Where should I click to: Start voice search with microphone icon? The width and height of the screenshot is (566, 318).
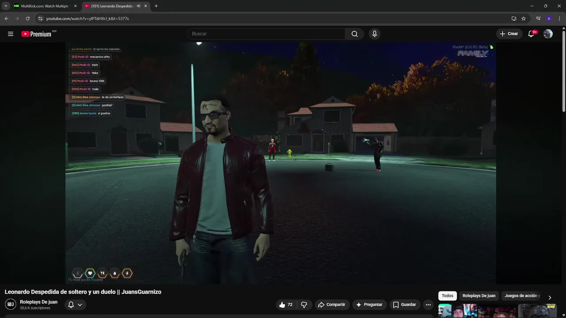pos(375,34)
